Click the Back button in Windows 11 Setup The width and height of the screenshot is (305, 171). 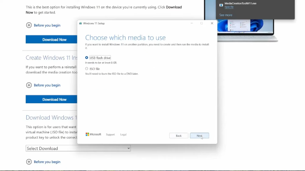tap(179, 135)
